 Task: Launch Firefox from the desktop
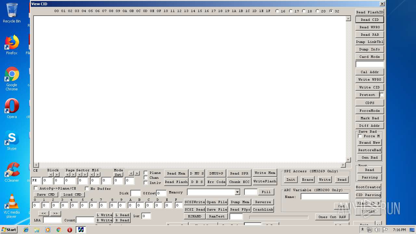[12, 45]
